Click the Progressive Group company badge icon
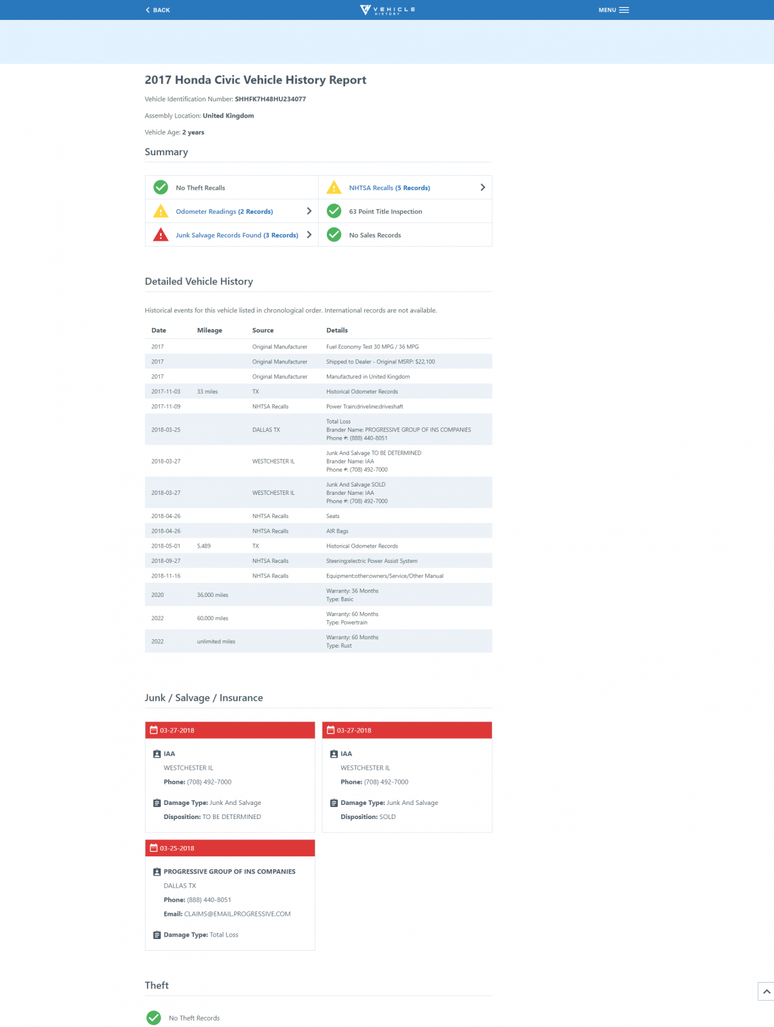774x1027 pixels. (x=157, y=872)
